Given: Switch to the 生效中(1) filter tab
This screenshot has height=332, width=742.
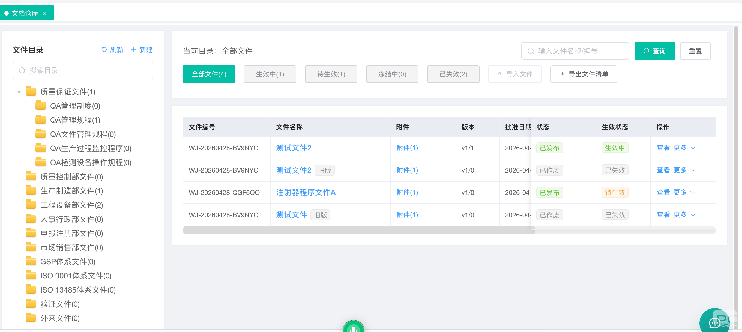Looking at the screenshot, I should click(270, 74).
